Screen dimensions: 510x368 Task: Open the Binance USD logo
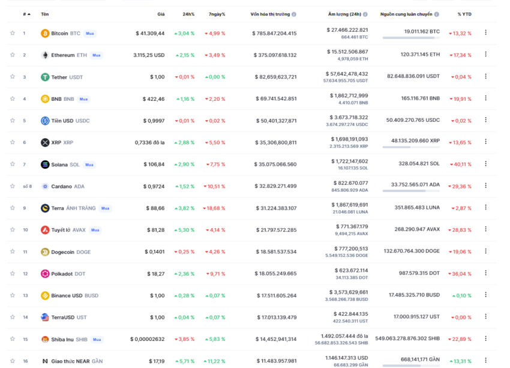click(x=45, y=295)
